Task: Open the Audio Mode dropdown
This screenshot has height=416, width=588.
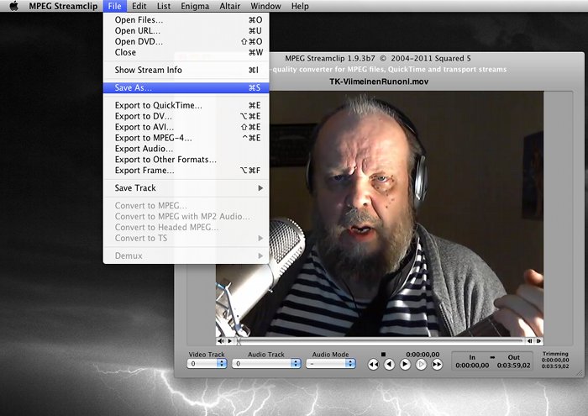Action: tap(331, 364)
